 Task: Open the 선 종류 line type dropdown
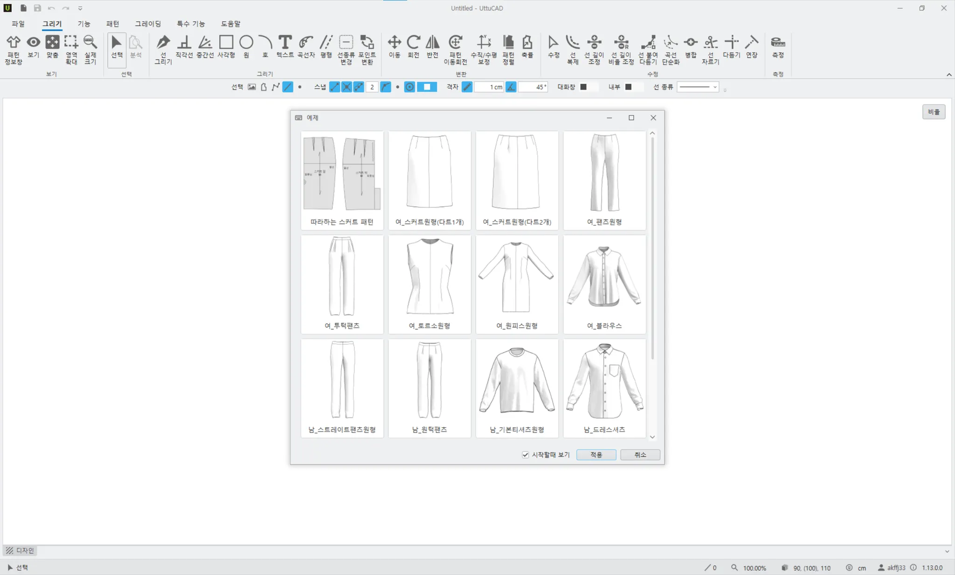click(698, 87)
